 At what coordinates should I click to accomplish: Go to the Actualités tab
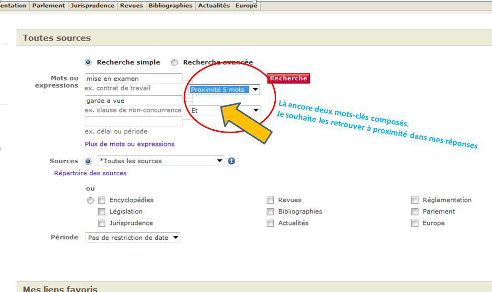214,6
